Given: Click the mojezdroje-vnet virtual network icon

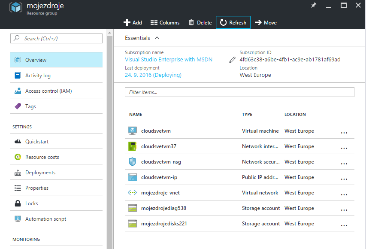Looking at the screenshot, I should [132, 192].
